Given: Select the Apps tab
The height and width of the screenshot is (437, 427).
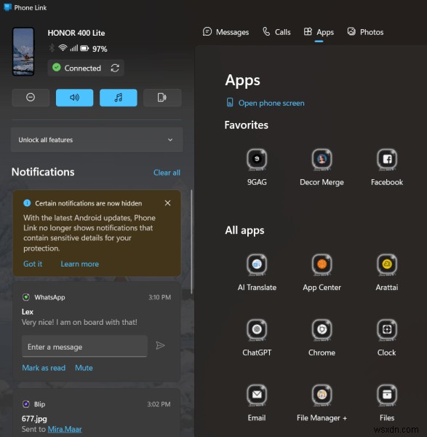Looking at the screenshot, I should point(319,32).
